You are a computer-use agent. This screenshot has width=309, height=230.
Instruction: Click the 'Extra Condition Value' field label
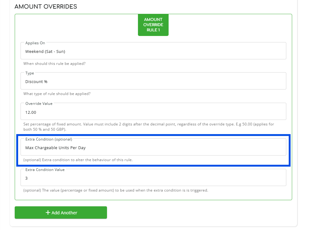coord(45,170)
